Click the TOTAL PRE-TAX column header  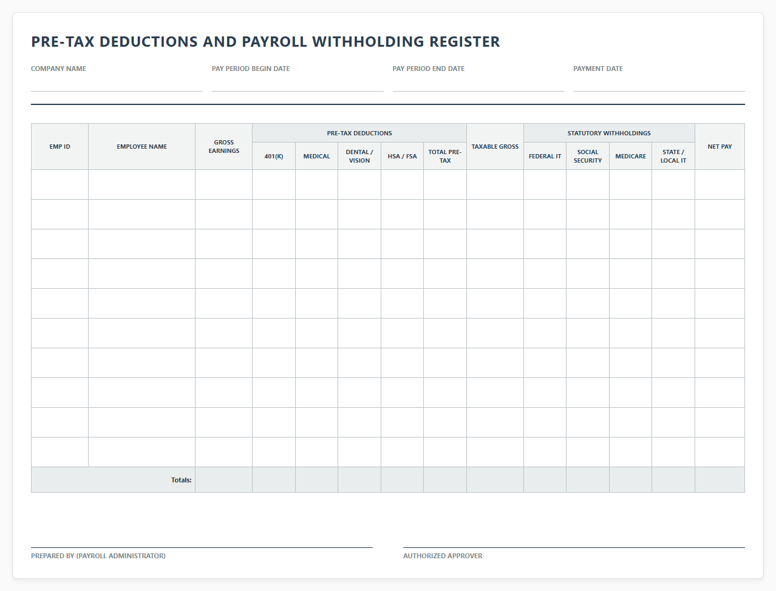[445, 156]
